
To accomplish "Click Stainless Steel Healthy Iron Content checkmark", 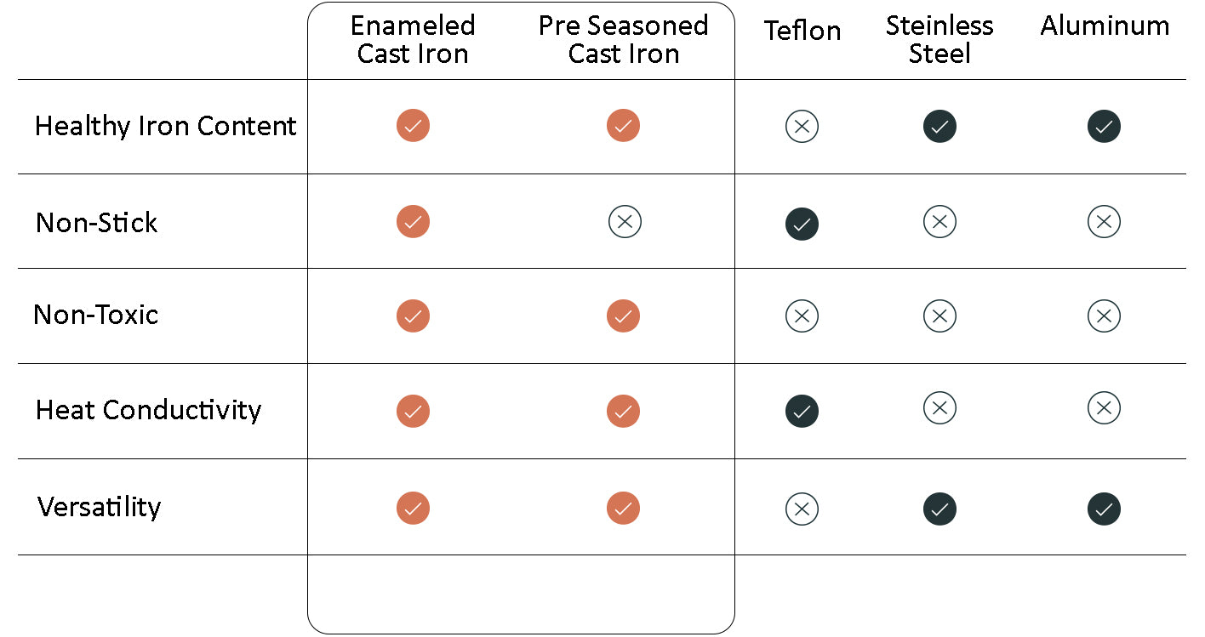I will [x=939, y=127].
